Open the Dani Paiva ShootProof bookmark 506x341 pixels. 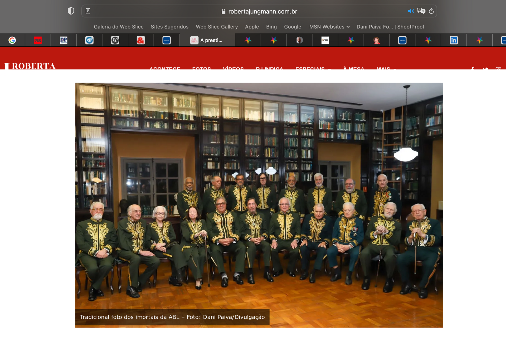(x=390, y=27)
